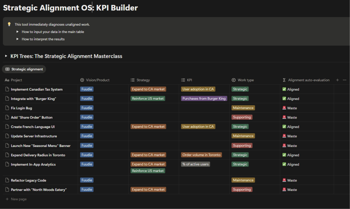Expand KPI Trees Masterclass heading toggle

[6, 56]
